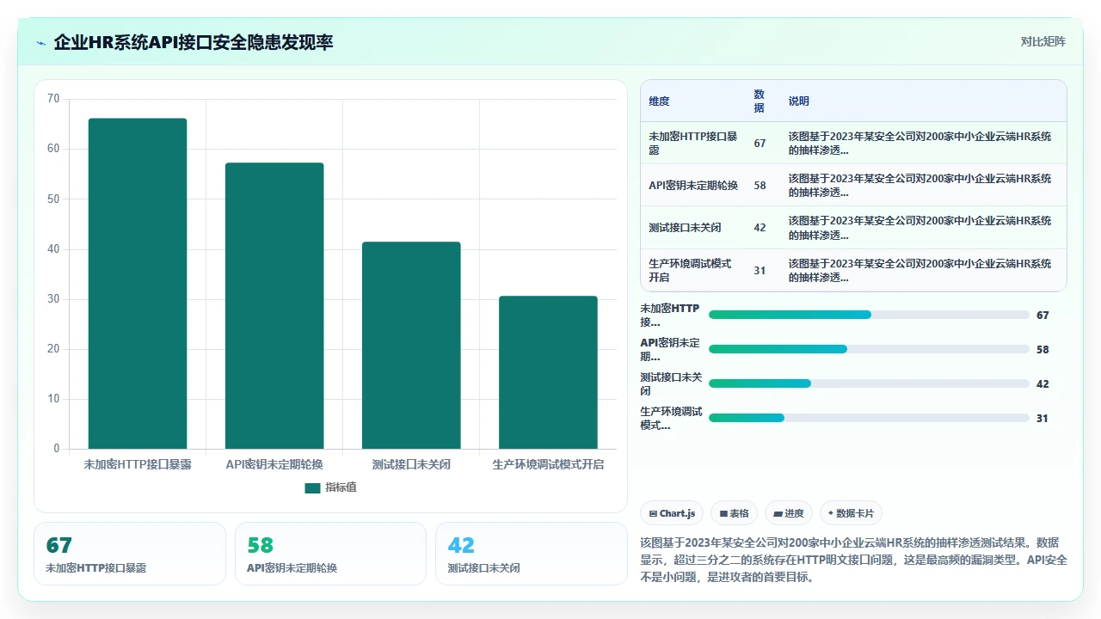
Task: Click the 未加密HTTP接口暴露 bar in chart
Action: 138,284
